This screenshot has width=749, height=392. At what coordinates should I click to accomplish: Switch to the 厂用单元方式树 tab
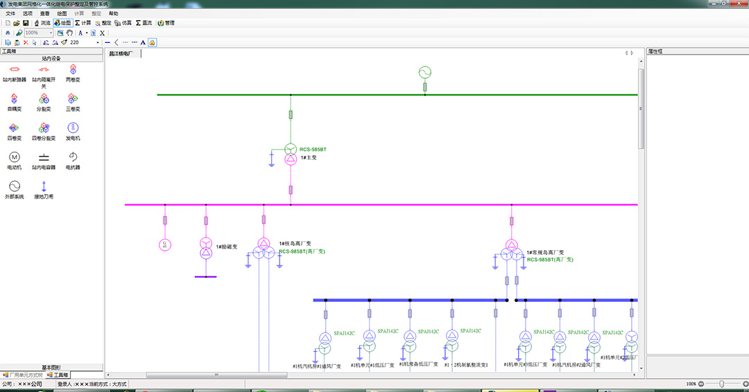23,375
